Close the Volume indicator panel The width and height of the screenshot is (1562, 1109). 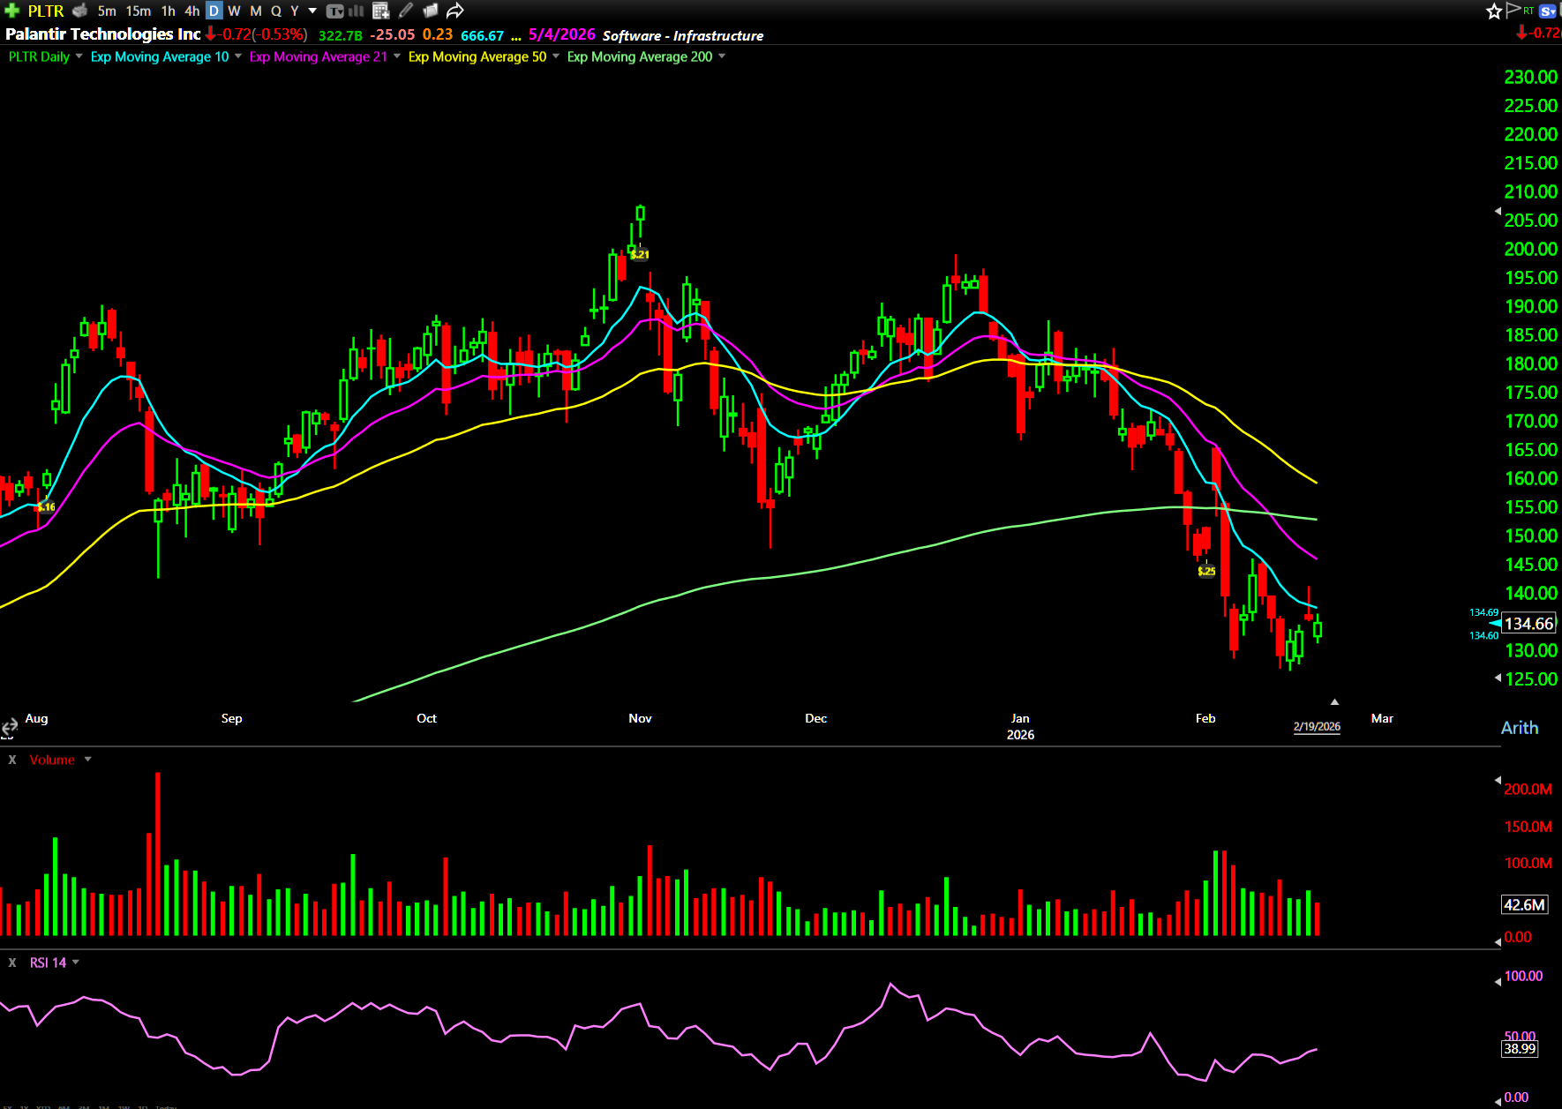point(12,760)
